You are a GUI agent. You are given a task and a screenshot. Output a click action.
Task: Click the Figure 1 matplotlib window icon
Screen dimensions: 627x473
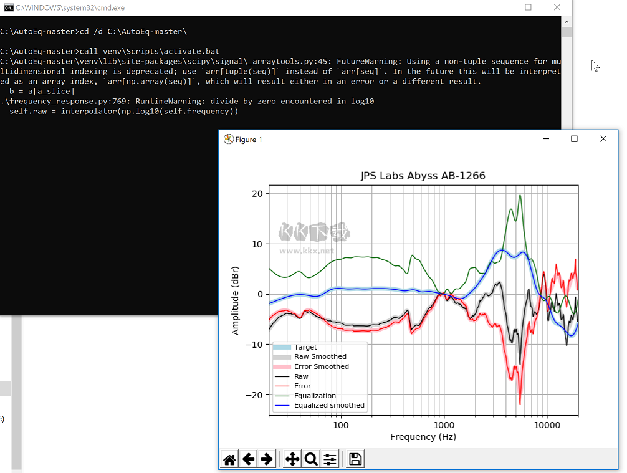[228, 139]
